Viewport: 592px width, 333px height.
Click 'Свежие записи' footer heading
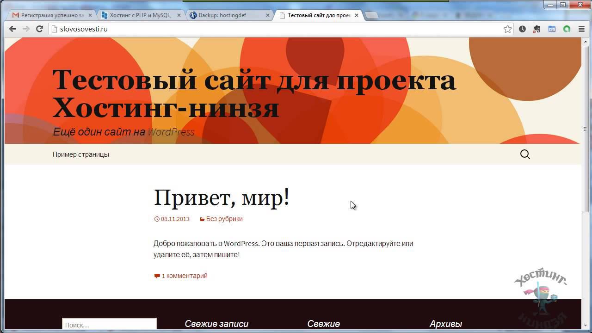tap(216, 324)
